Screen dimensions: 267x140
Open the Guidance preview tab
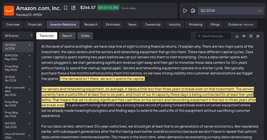click(241, 24)
